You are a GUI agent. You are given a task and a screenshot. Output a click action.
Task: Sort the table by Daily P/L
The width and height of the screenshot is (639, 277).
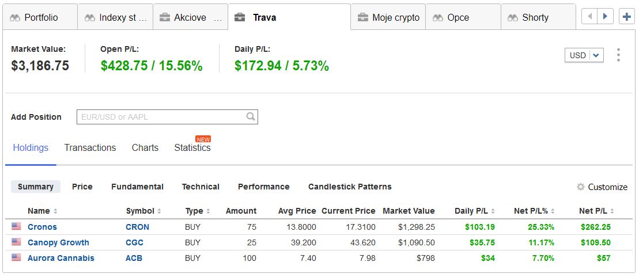(493, 211)
